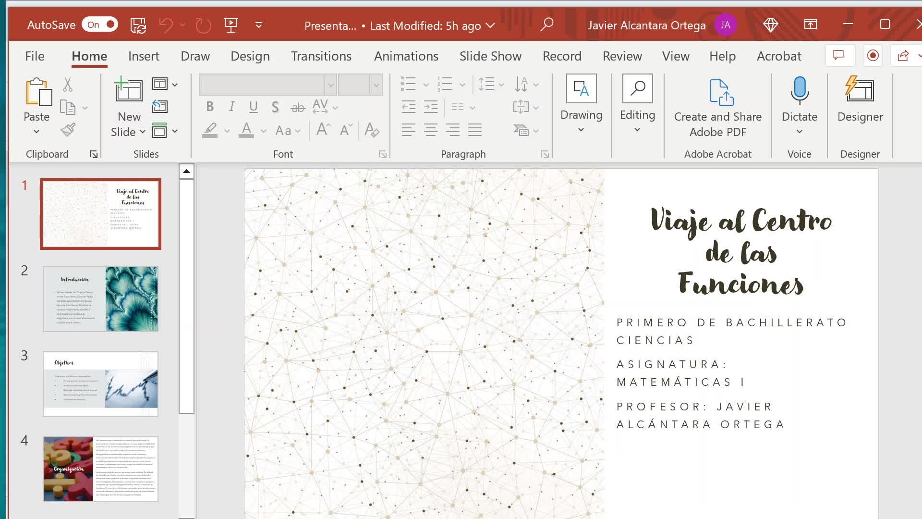
Task: Click the Record button icon
Action: tap(873, 56)
